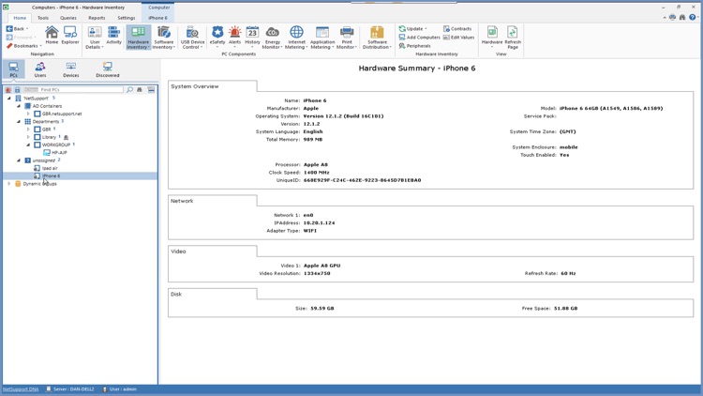Open Software Distribution

point(377,38)
